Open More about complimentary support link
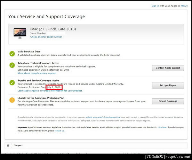 pos(37,73)
